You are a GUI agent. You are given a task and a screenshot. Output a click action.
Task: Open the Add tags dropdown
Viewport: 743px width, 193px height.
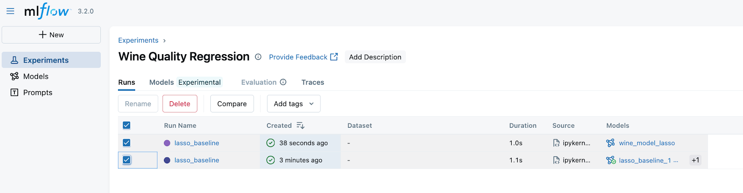click(x=293, y=104)
